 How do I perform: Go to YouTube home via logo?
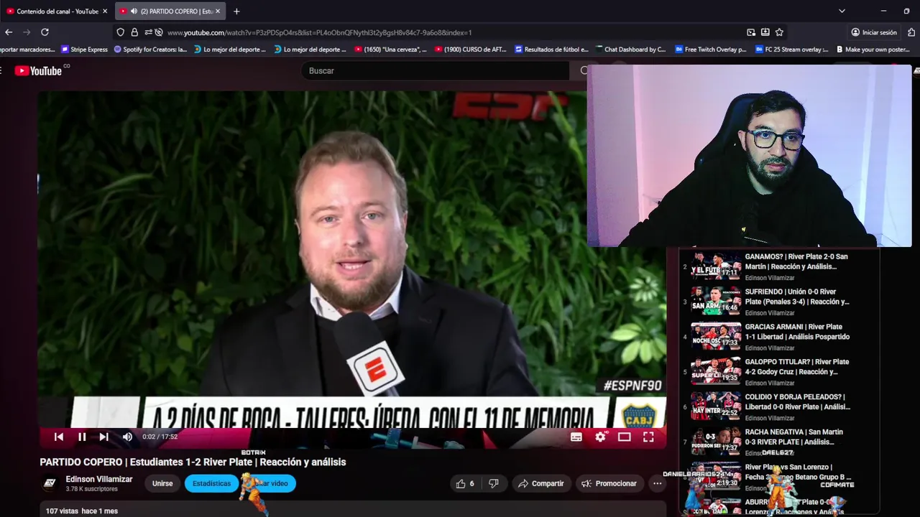point(39,70)
